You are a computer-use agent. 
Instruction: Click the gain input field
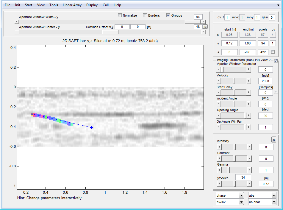point(272,17)
